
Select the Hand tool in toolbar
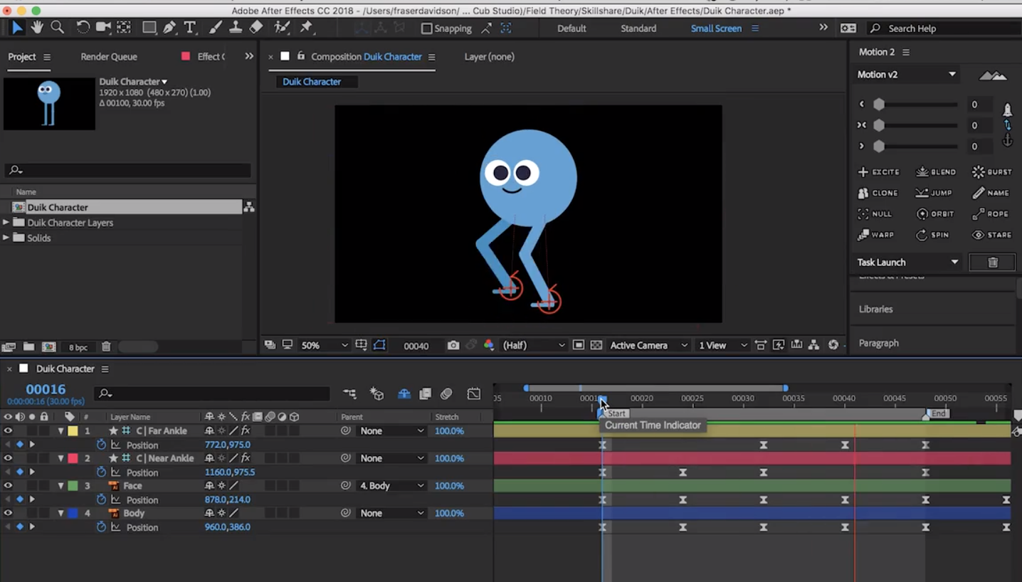(x=36, y=28)
